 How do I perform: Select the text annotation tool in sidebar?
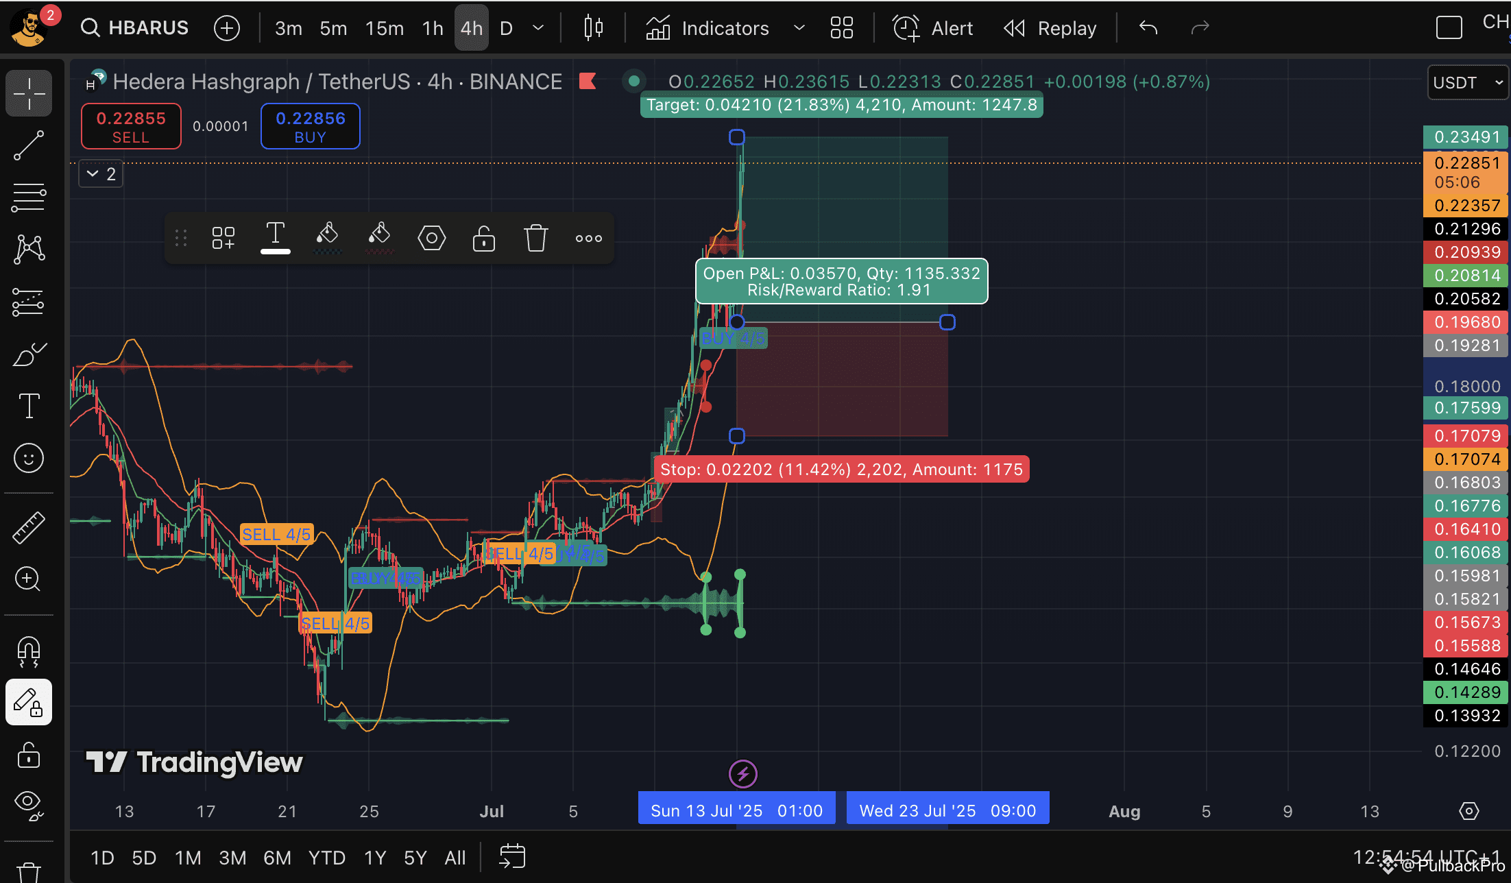(x=29, y=406)
